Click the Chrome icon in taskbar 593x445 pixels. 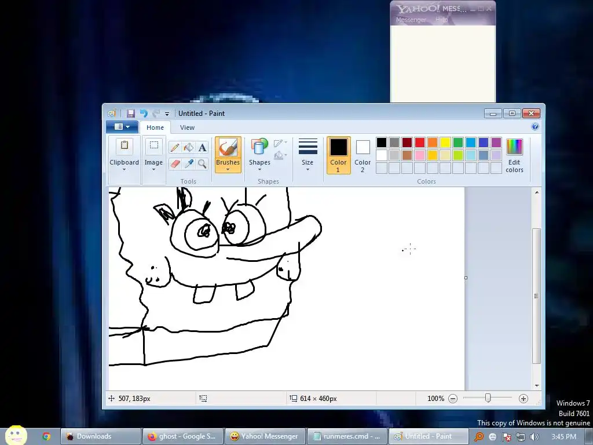(46, 436)
